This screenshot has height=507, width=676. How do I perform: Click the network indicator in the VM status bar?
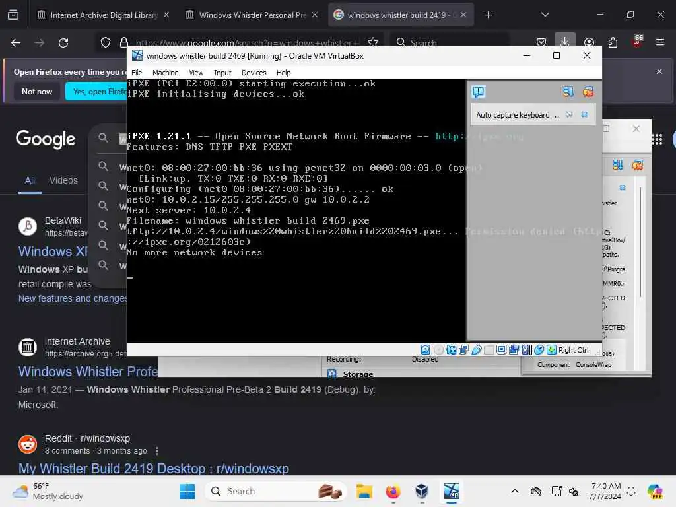pos(463,350)
